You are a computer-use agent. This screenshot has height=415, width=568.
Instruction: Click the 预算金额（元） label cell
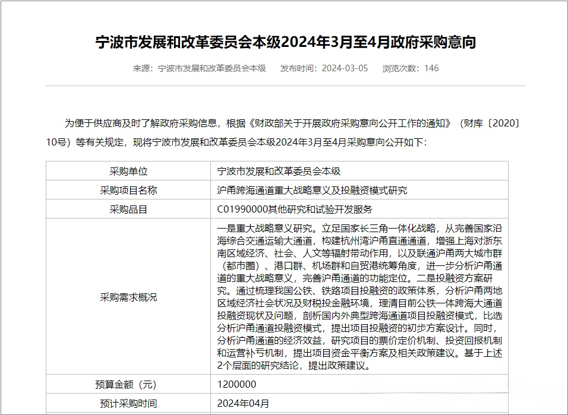[x=128, y=384]
